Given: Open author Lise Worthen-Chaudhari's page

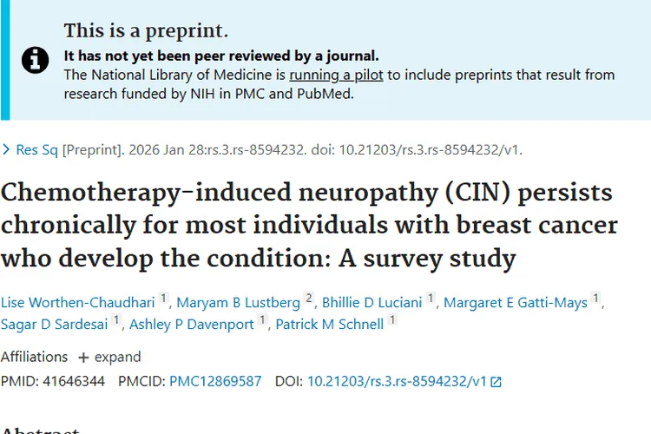Looking at the screenshot, I should [78, 302].
